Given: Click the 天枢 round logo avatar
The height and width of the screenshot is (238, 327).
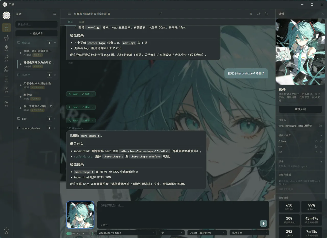Looking at the screenshot, I should tap(6, 15).
